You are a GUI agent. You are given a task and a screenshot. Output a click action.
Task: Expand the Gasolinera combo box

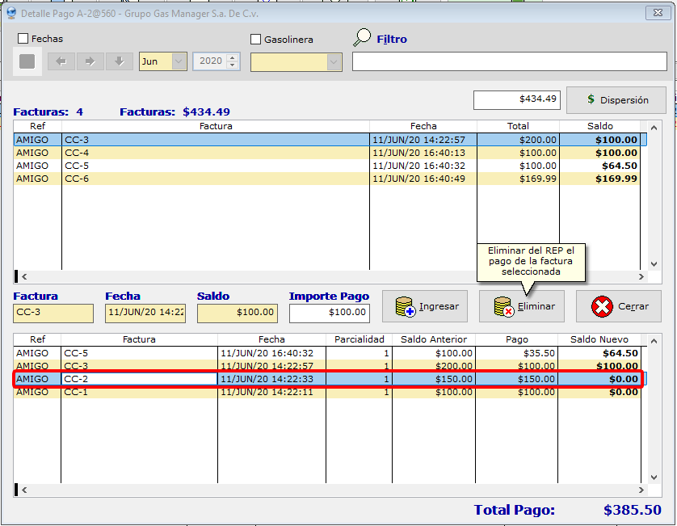click(334, 62)
